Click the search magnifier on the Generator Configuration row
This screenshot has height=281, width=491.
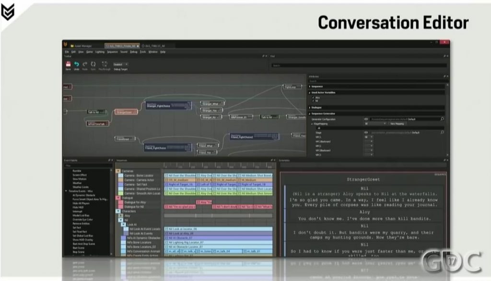click(x=442, y=119)
